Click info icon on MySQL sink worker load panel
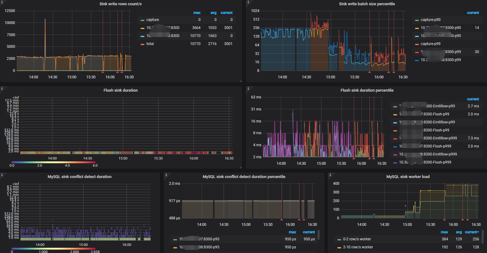The image size is (487, 253). click(330, 175)
